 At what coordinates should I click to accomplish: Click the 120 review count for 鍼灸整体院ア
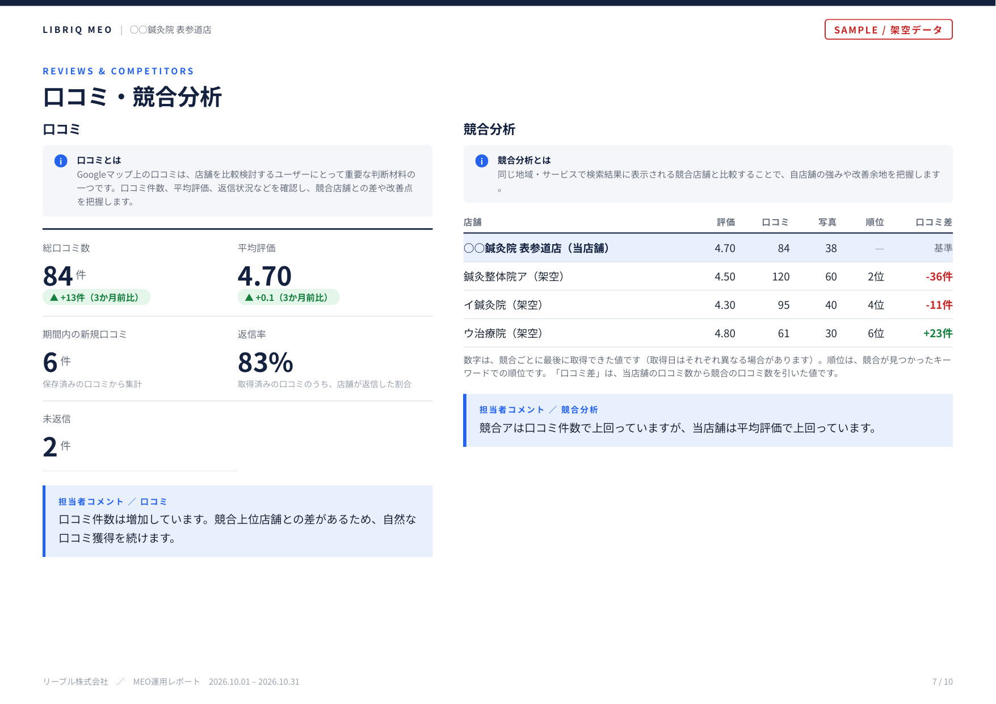click(x=781, y=276)
